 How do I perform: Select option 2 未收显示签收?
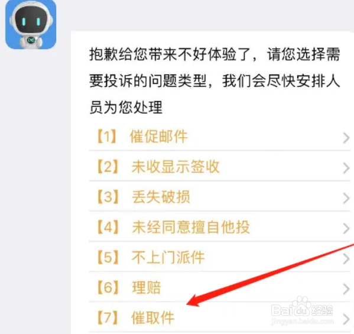tap(219, 167)
